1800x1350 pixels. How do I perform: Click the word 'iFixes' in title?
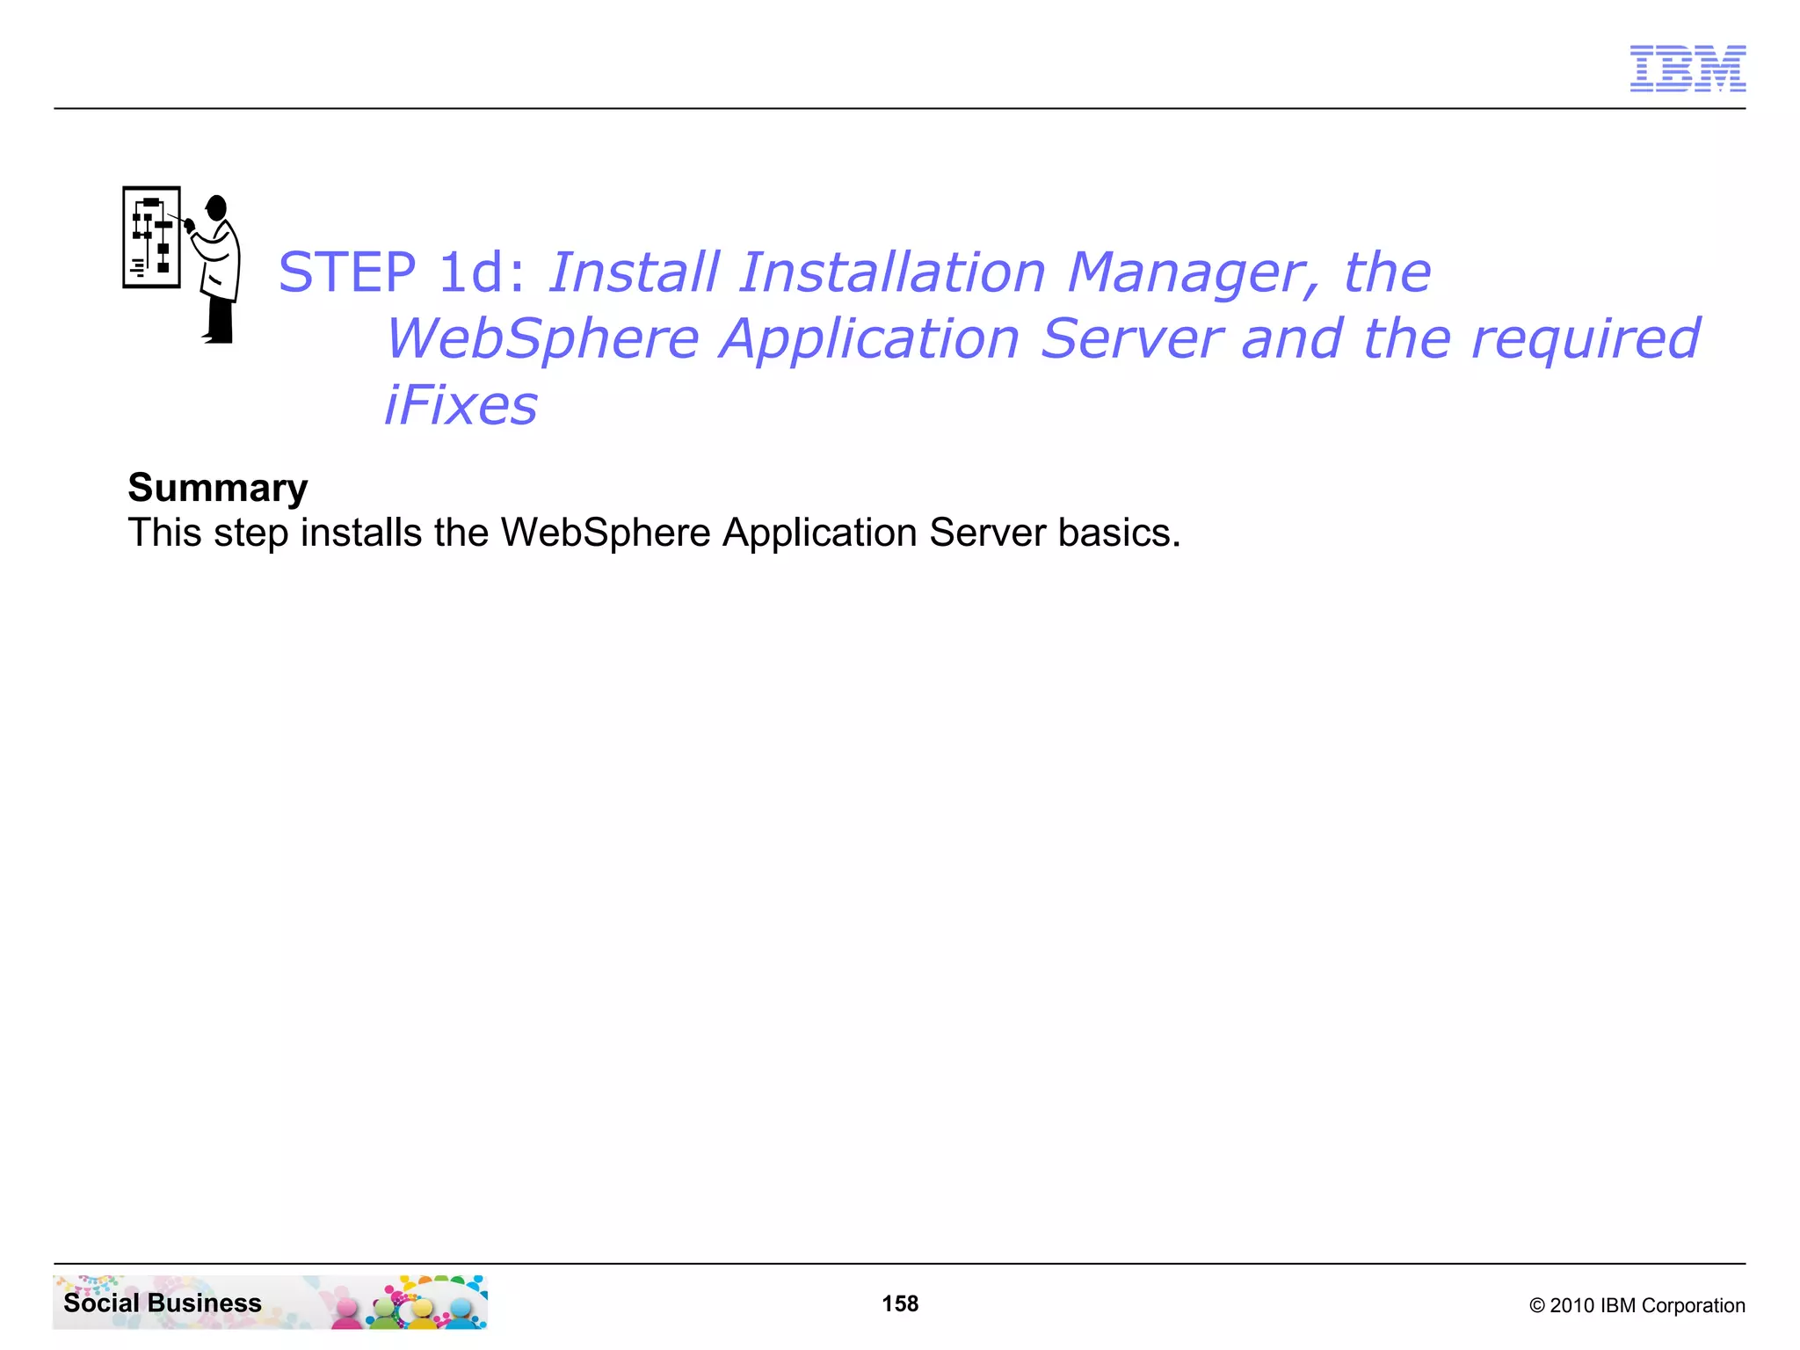pos(461,405)
